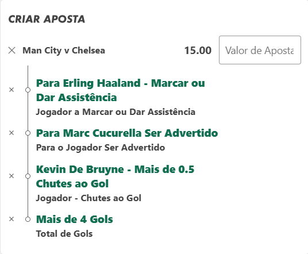Click the circle node beside Erling Haaland
This screenshot has height=254, width=308.
28,90
